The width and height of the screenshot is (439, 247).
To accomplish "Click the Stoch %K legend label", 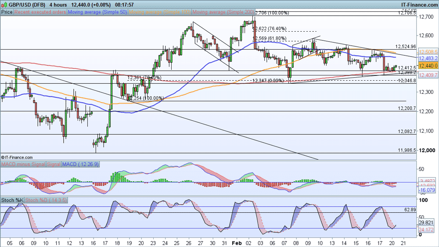I will click(12, 200).
